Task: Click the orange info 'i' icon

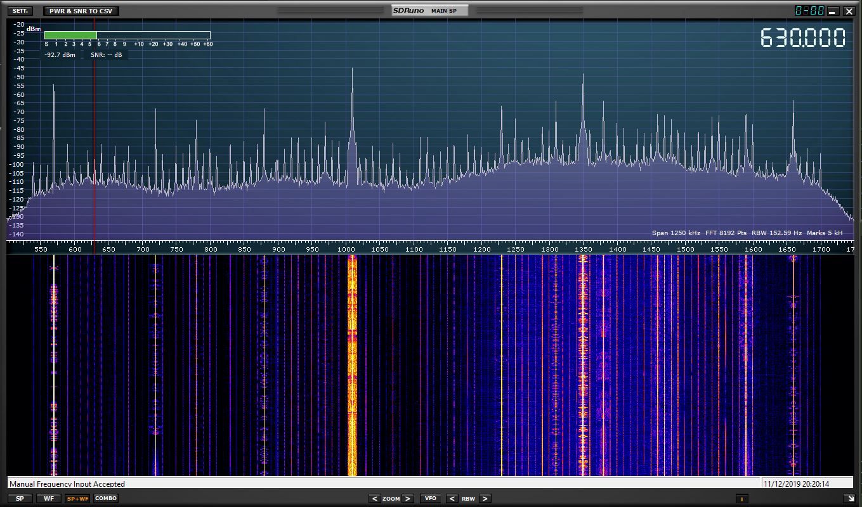Action: (741, 499)
